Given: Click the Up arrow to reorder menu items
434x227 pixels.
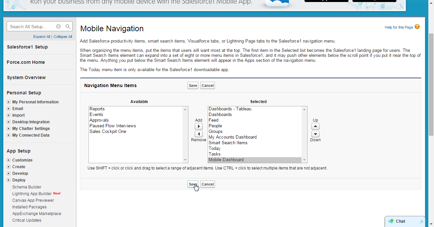Looking at the screenshot, I should tap(315, 126).
